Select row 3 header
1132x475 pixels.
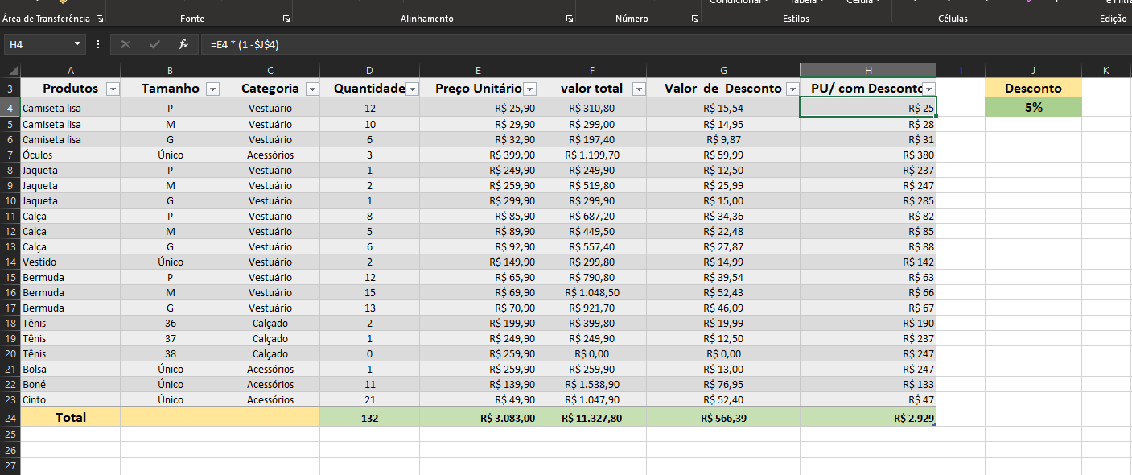coord(10,89)
